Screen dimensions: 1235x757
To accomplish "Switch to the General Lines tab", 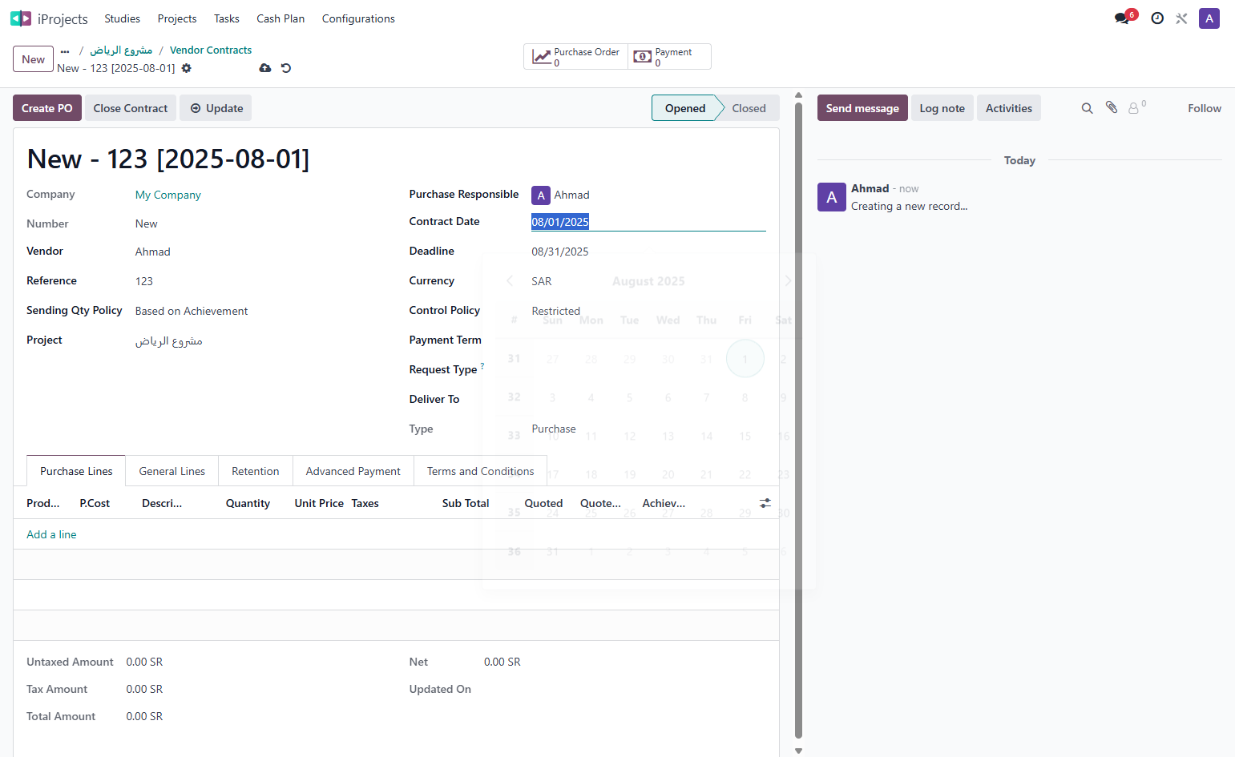I will tap(172, 471).
